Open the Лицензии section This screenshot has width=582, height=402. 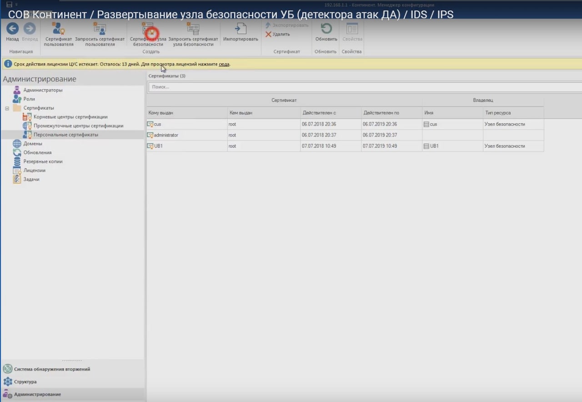click(x=34, y=170)
